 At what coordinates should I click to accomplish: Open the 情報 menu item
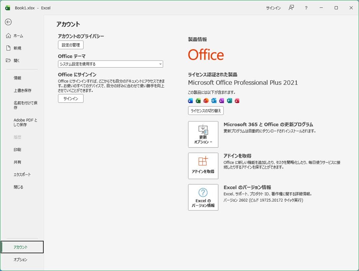(x=17, y=78)
